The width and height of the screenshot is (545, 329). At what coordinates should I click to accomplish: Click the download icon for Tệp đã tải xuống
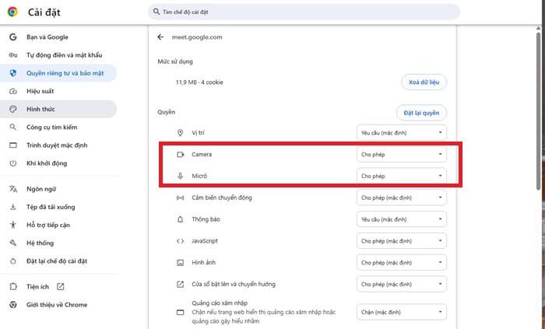tap(13, 207)
